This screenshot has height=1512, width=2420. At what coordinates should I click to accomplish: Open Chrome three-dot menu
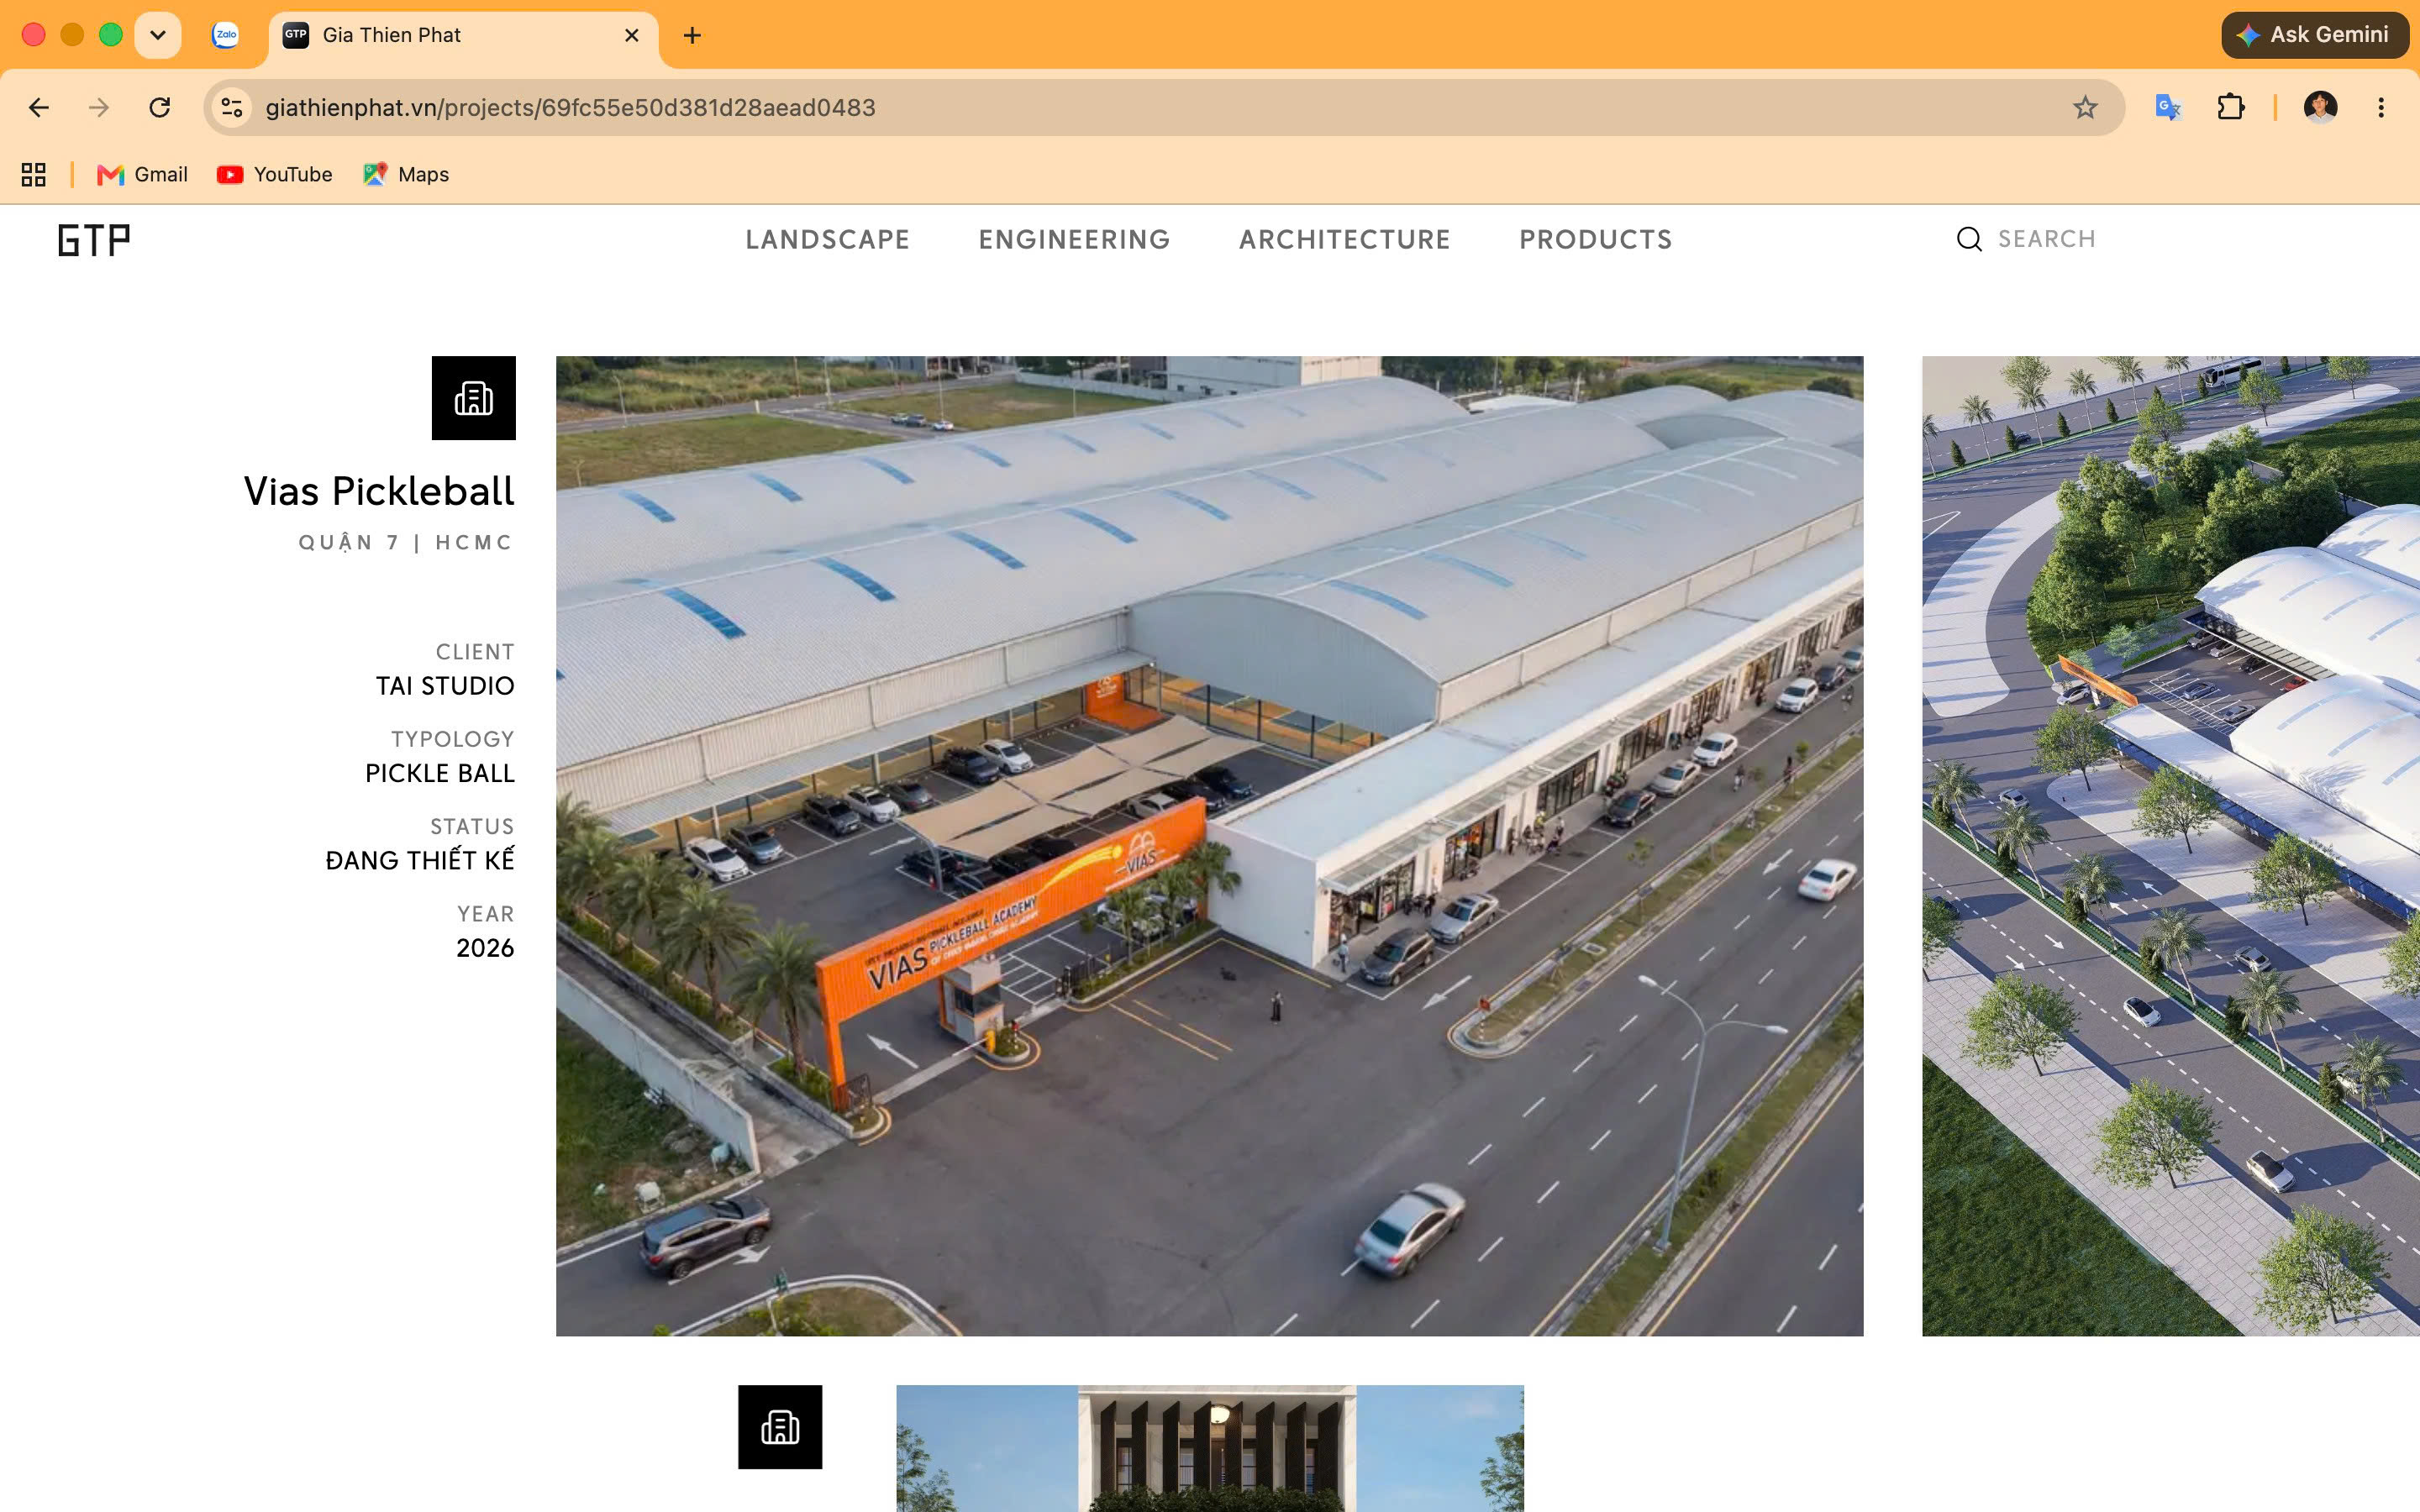coord(2381,107)
